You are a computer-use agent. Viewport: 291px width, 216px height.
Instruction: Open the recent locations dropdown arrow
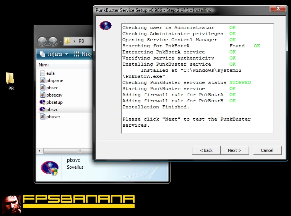coord(60,41)
